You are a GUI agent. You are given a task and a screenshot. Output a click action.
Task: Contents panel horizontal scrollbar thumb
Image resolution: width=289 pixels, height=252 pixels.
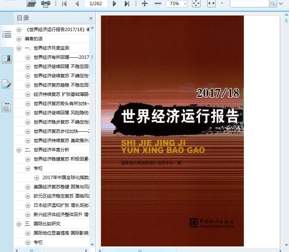(31, 251)
